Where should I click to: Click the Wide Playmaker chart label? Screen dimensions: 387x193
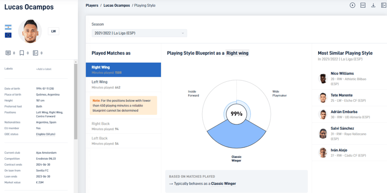tap(279, 93)
